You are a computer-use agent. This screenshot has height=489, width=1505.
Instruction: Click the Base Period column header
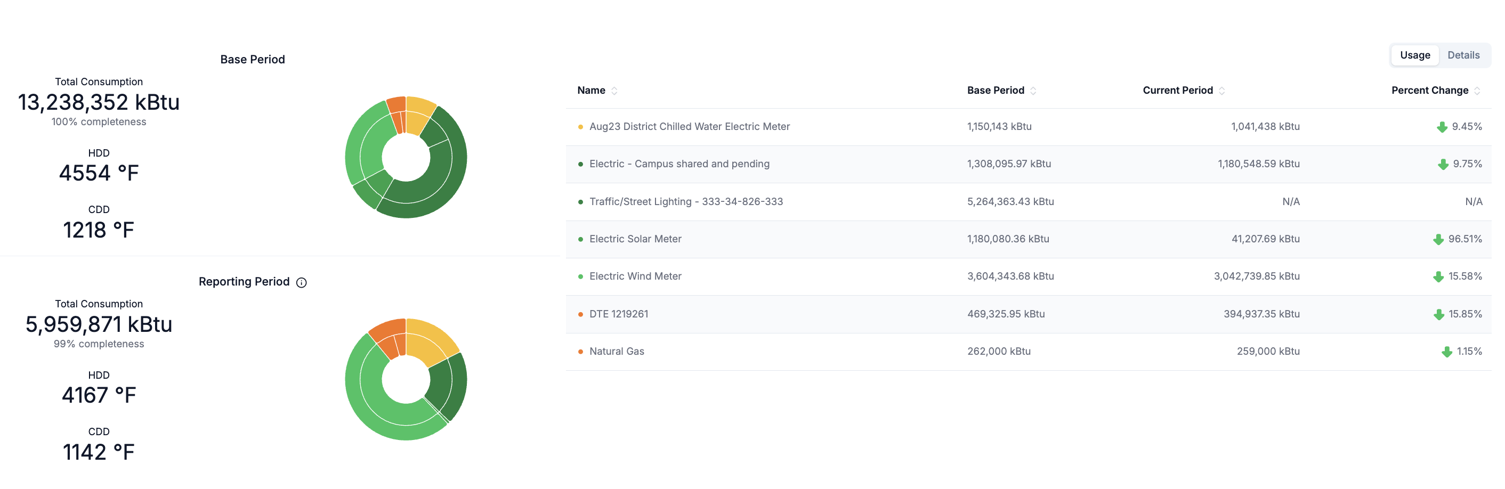tap(995, 90)
